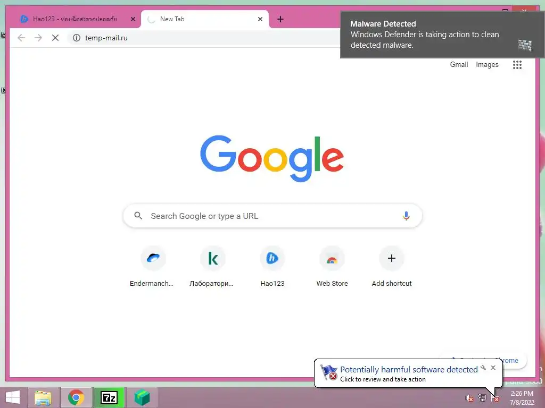Click the Malware Detected notification

[442, 35]
